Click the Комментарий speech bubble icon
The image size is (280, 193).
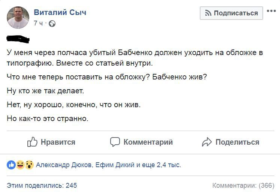point(115,142)
